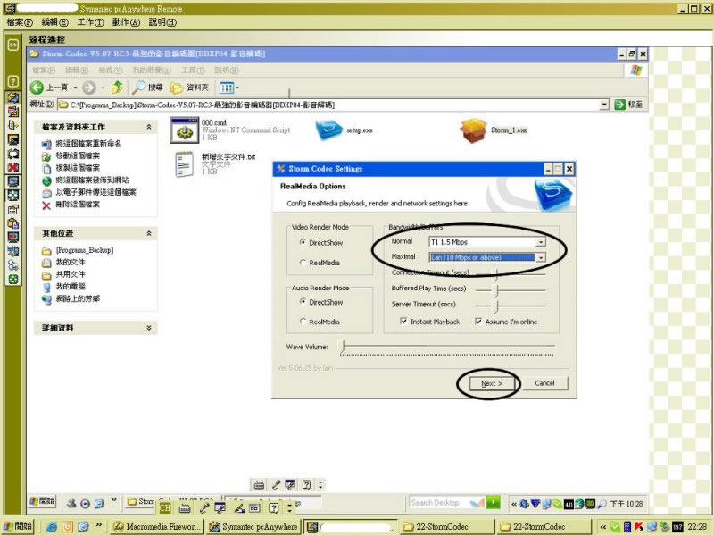The width and height of the screenshot is (714, 536).
Task: Open pcAnywhere 工作(T) menu
Action: click(91, 22)
